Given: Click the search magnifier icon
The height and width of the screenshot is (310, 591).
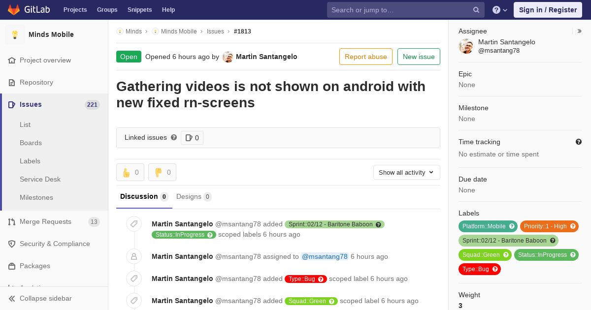Looking at the screenshot, I should point(476,10).
